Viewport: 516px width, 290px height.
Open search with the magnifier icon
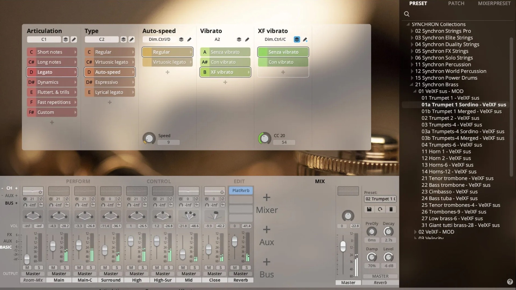(406, 14)
